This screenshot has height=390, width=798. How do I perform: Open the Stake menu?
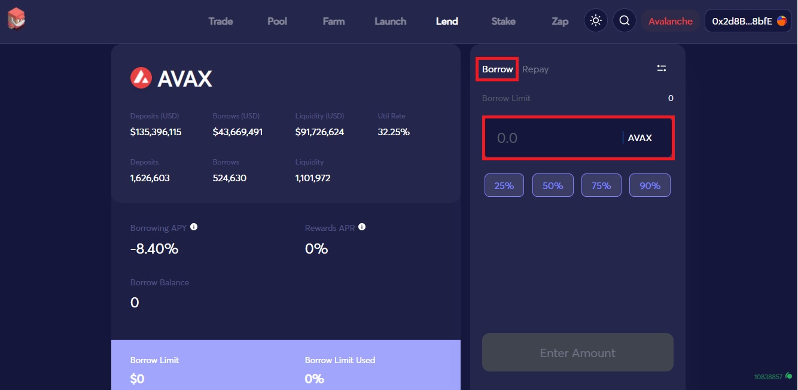pos(504,21)
